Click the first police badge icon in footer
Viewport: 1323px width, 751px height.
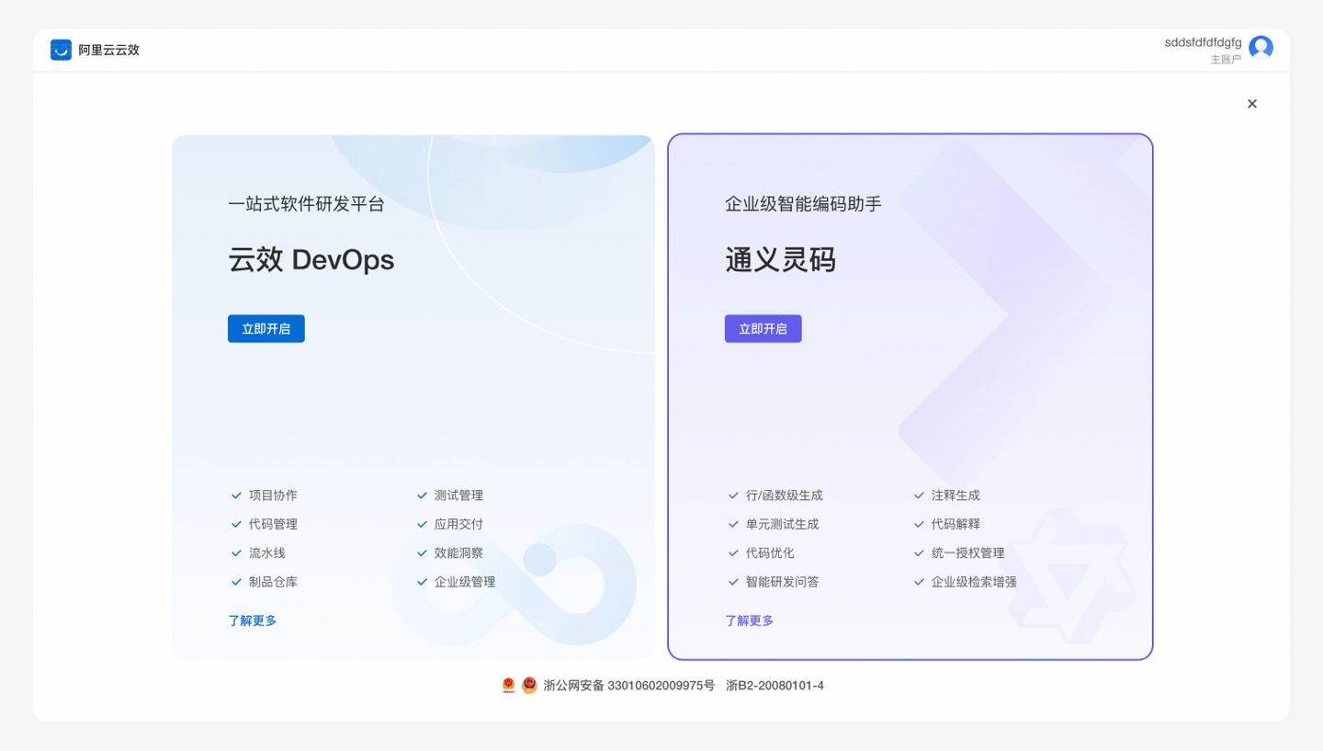pos(509,686)
